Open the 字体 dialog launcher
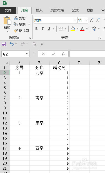The image size is (105, 173). tap(99, 38)
